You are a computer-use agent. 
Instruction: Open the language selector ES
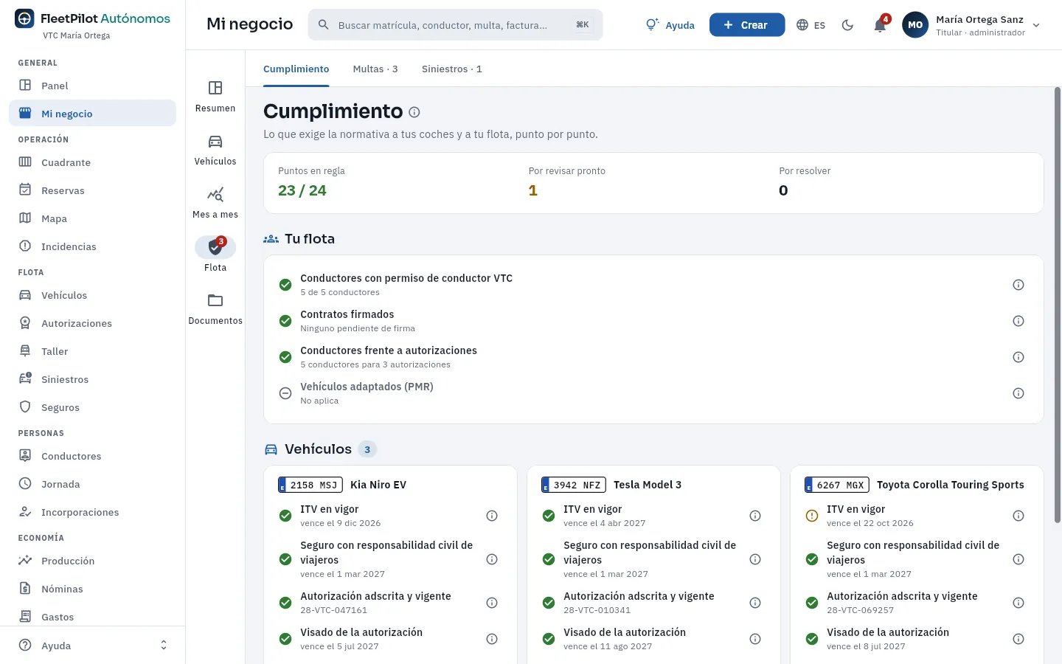(x=811, y=25)
